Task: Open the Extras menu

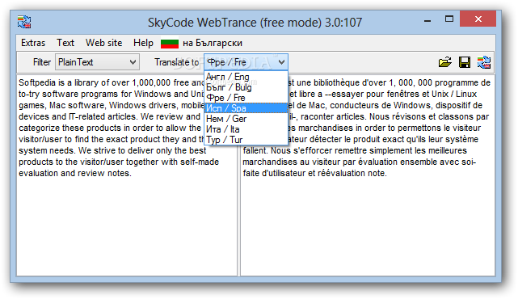Action: click(33, 43)
